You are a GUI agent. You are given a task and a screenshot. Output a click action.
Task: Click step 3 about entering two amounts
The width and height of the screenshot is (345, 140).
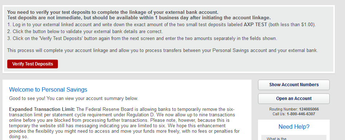[x=142, y=39]
